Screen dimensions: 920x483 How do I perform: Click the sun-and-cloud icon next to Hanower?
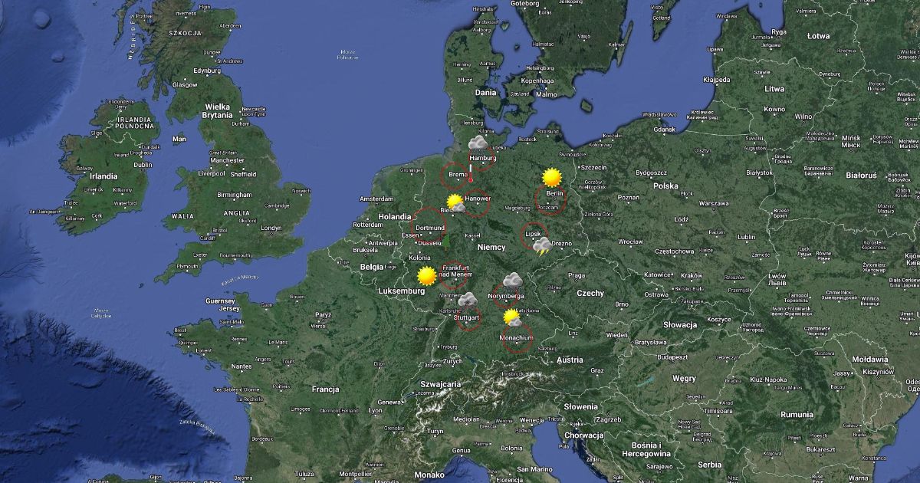tap(456, 203)
